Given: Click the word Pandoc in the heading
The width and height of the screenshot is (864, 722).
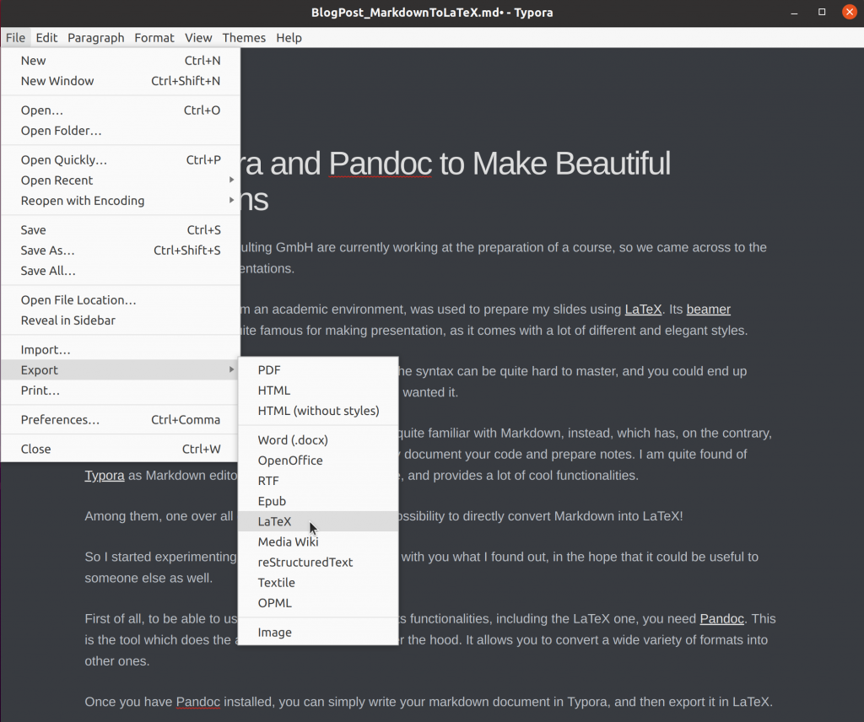Looking at the screenshot, I should click(x=381, y=164).
